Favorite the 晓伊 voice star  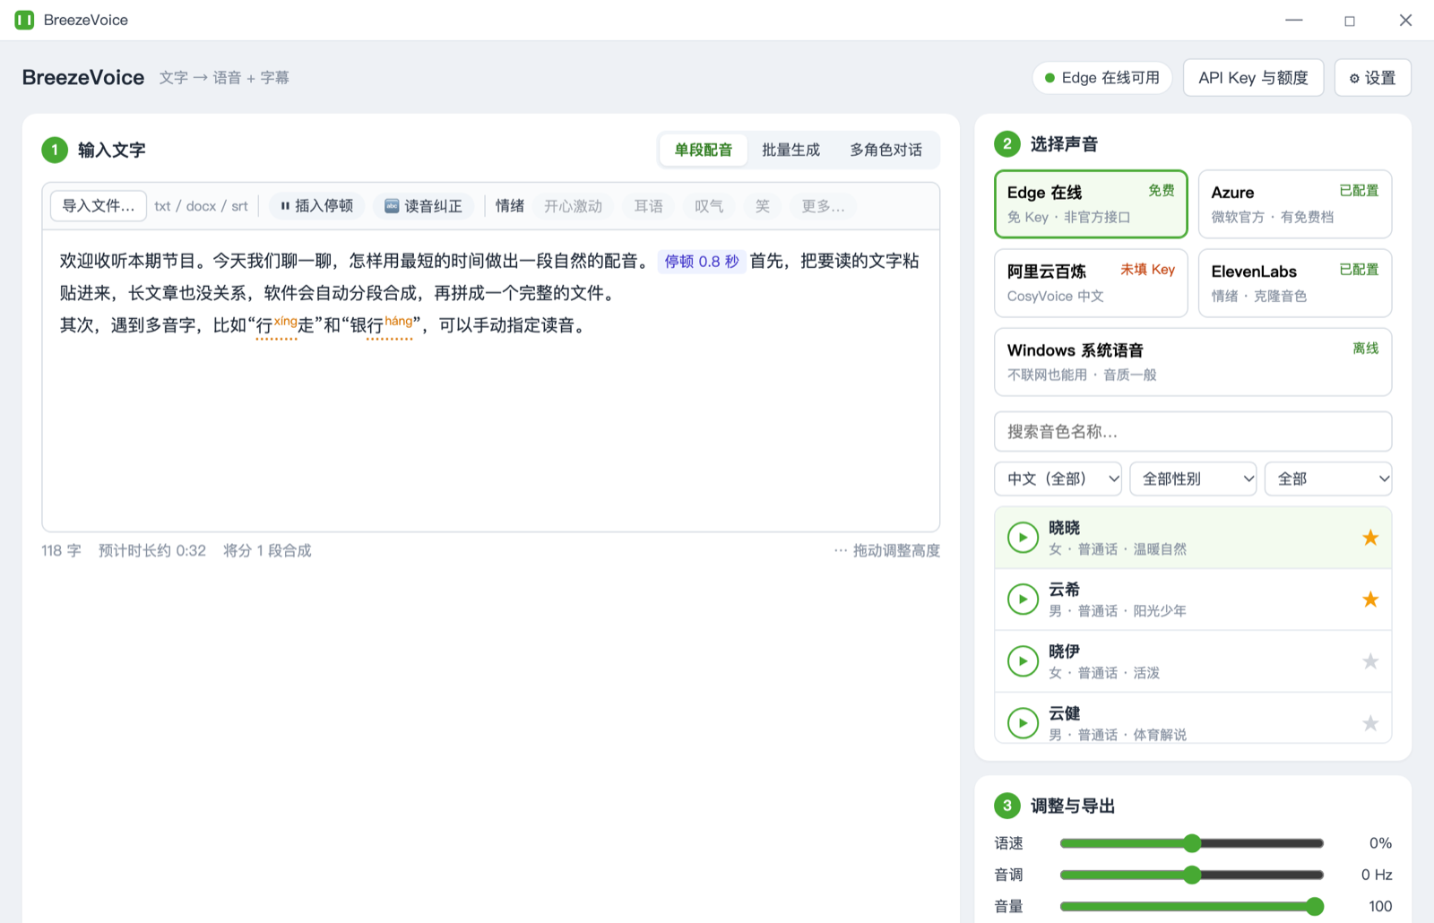(x=1370, y=661)
